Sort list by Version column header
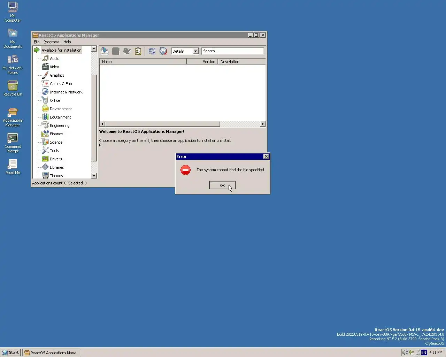 click(202, 62)
